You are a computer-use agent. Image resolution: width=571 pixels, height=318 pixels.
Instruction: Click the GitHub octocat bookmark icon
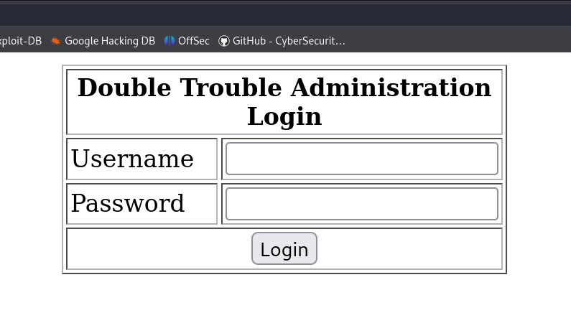(224, 41)
